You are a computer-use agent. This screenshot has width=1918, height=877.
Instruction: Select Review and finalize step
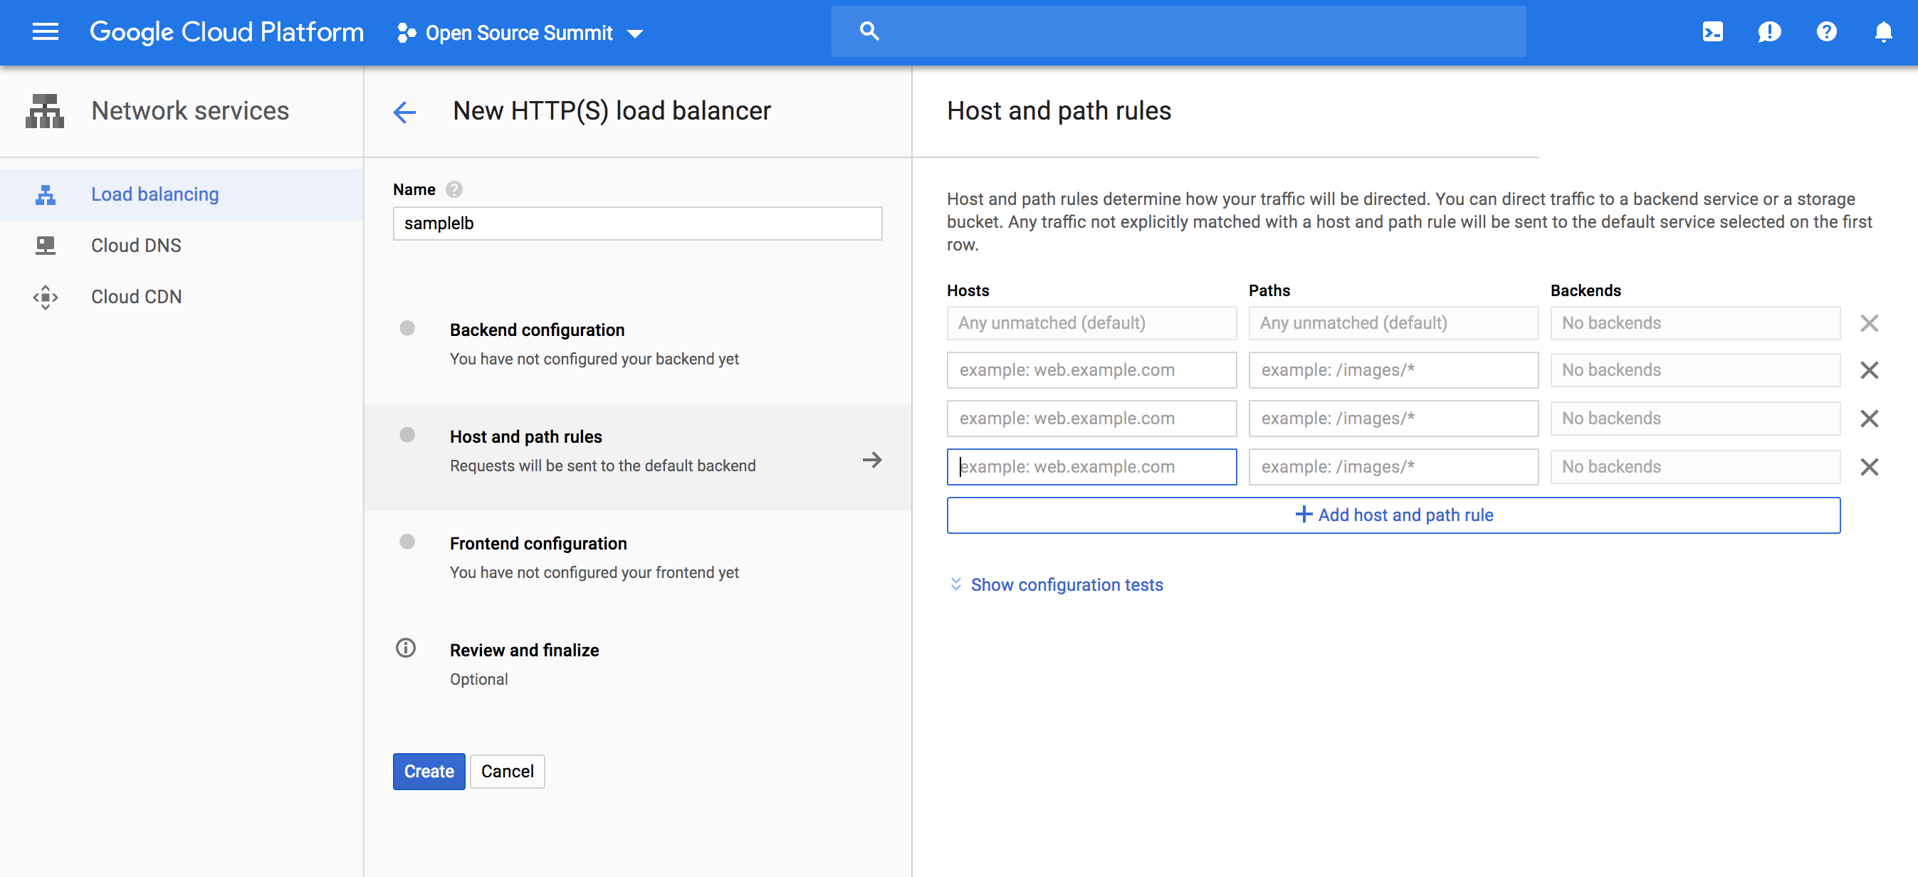(523, 650)
